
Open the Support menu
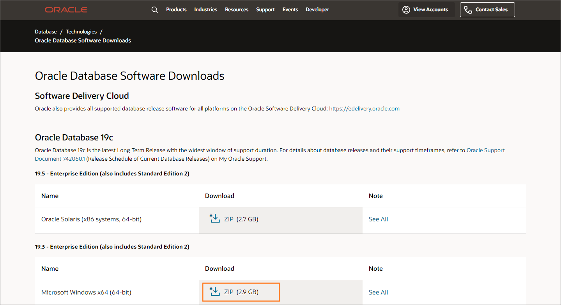click(x=265, y=10)
